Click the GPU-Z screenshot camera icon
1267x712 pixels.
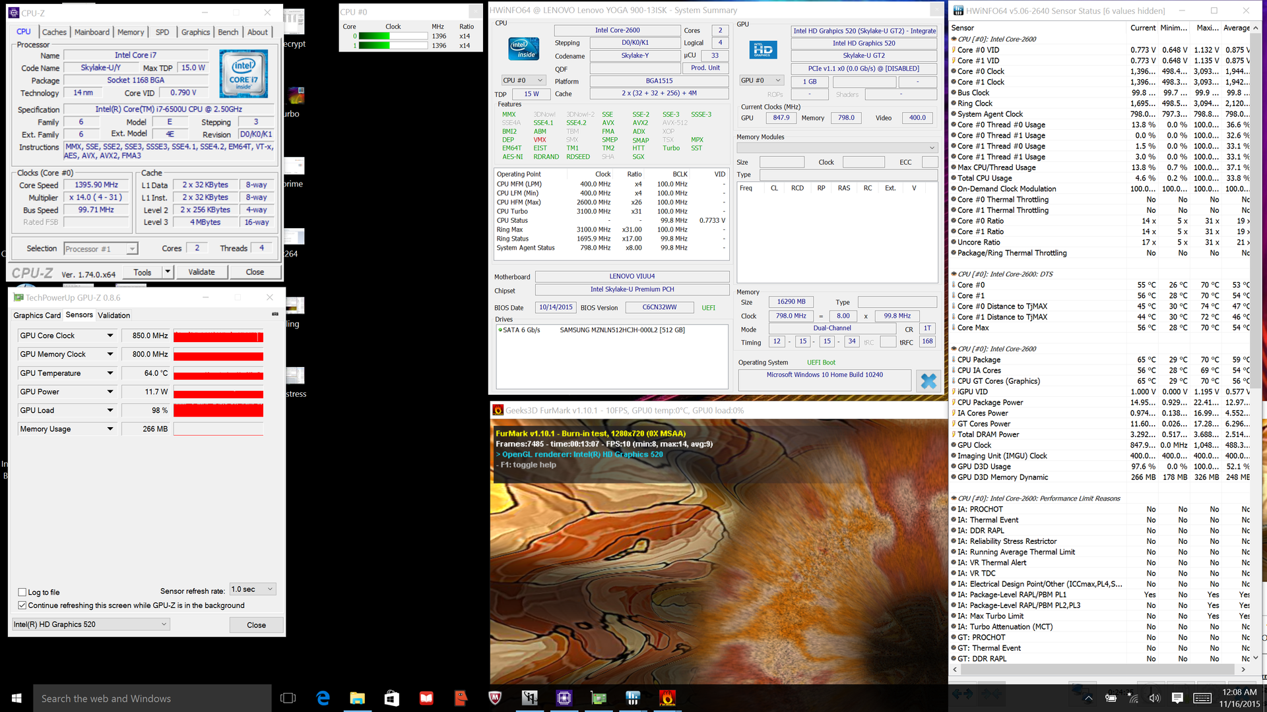(x=275, y=314)
